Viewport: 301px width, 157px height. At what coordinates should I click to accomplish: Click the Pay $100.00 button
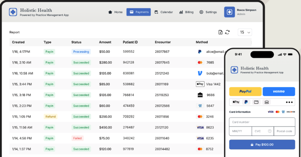point(262,144)
